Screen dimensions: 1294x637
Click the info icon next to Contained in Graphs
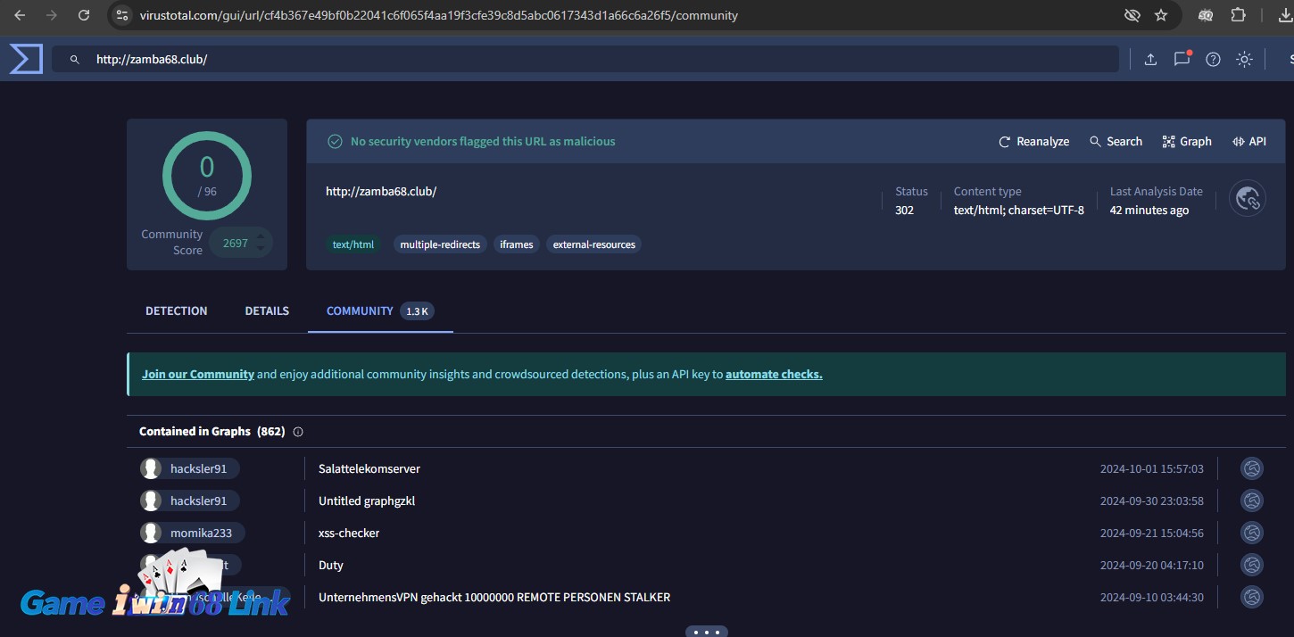298,431
